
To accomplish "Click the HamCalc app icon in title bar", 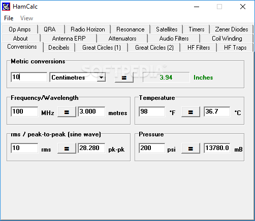I will click(6, 7).
